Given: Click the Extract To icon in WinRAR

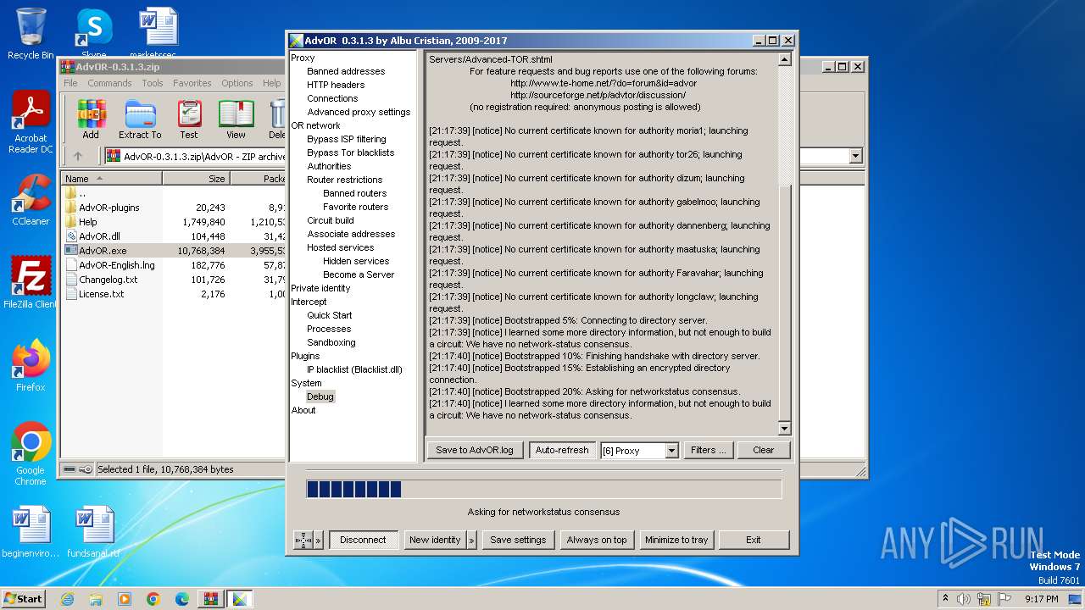Looking at the screenshot, I should [140, 119].
